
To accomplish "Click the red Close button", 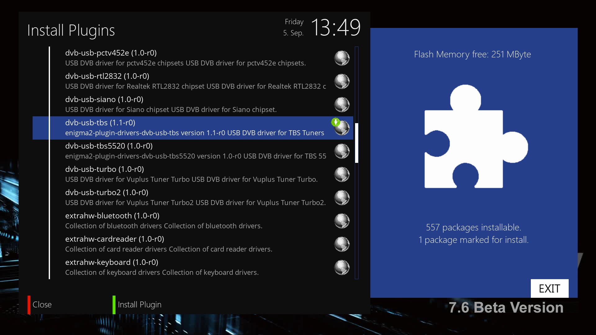I will [40, 305].
